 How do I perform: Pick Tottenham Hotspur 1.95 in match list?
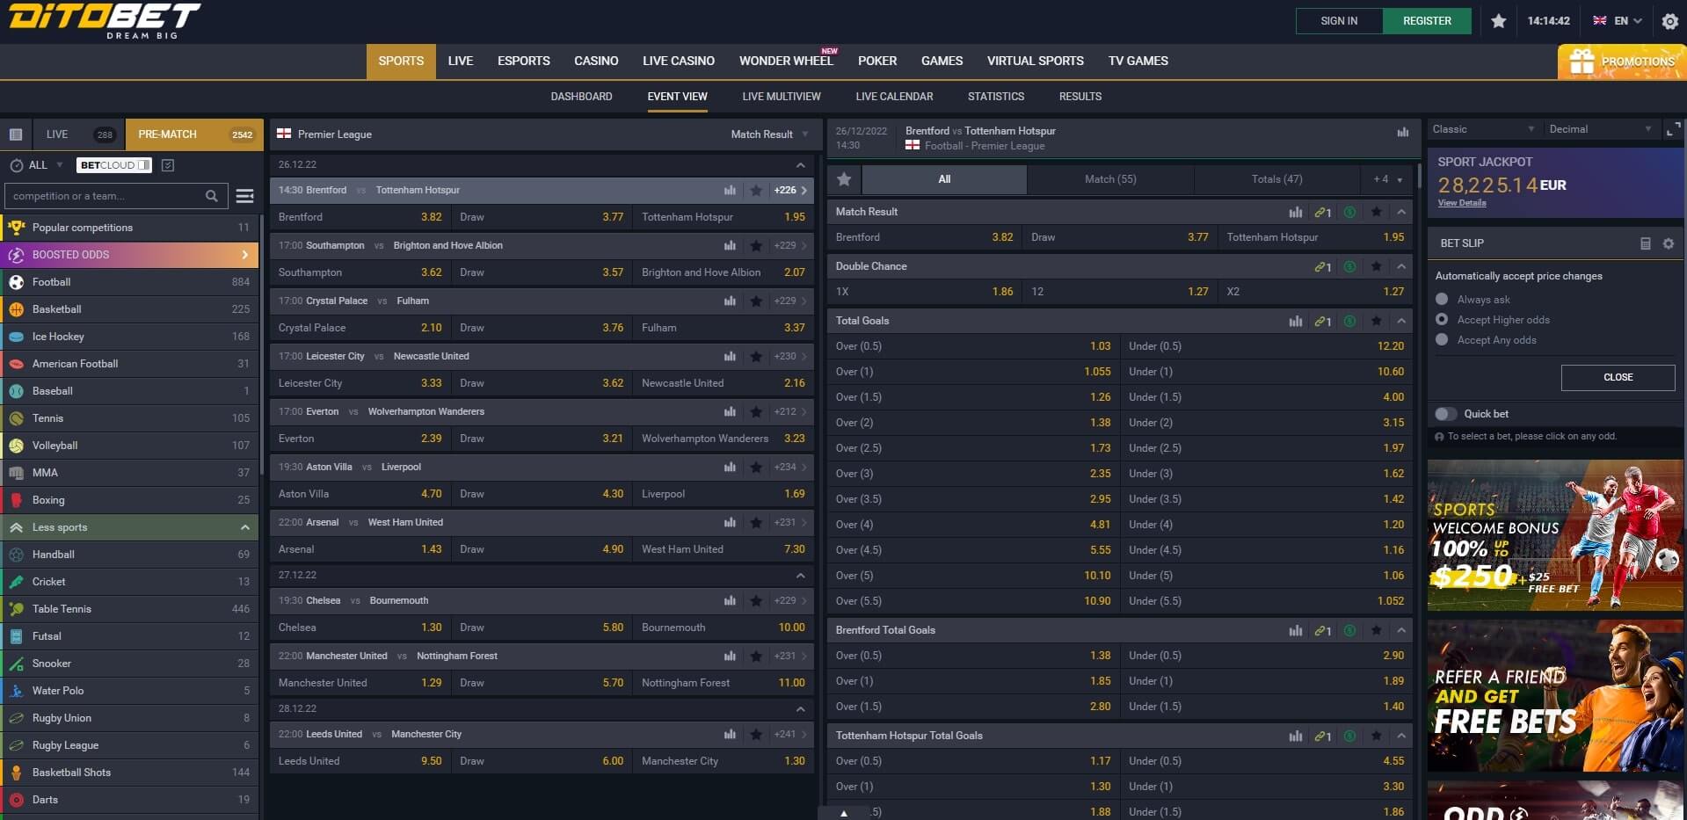click(723, 217)
